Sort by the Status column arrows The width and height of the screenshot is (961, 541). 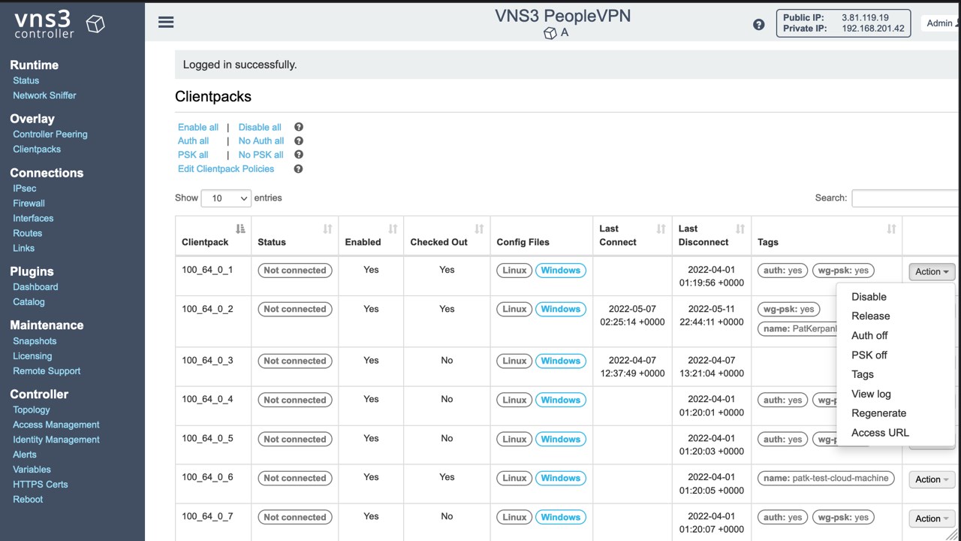tap(327, 228)
